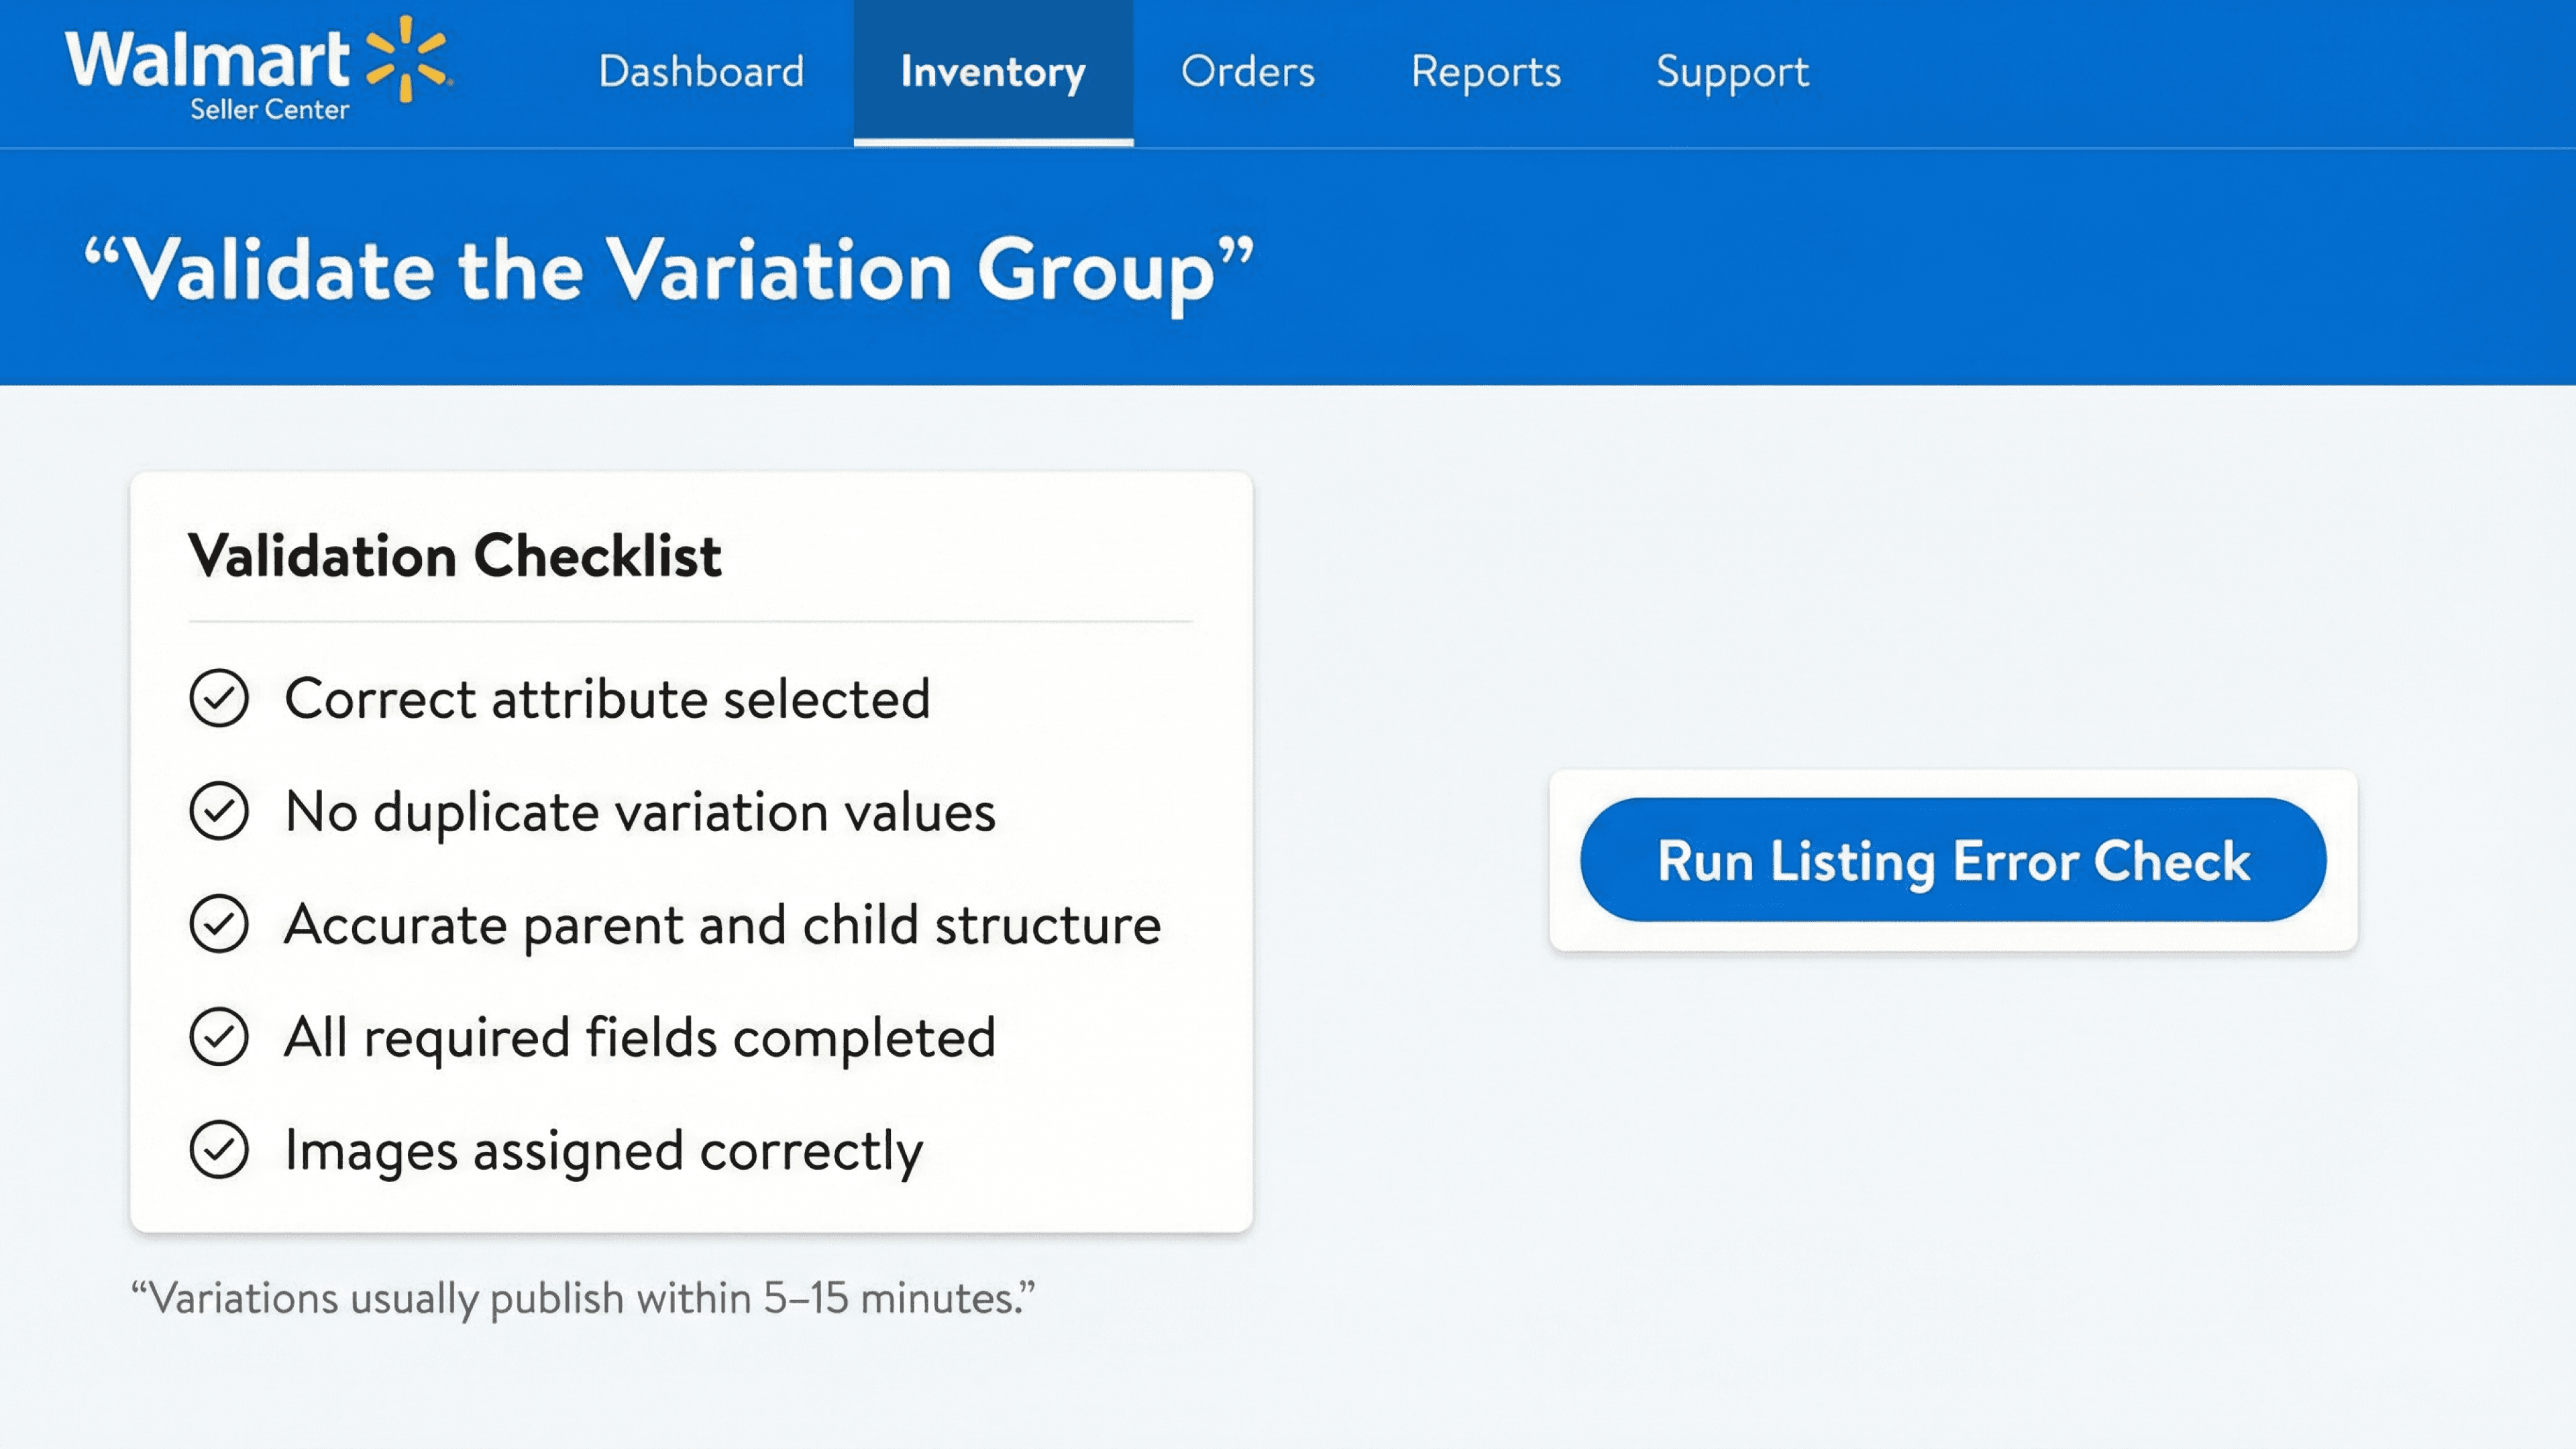Click check icon beside Correct attribute selected
Viewport: 2576px width, 1449px height.
[219, 698]
